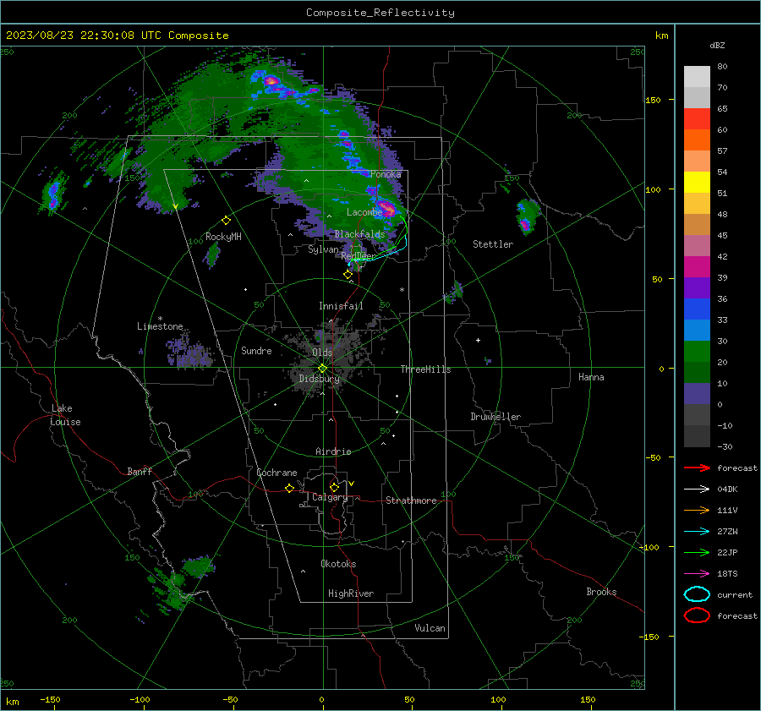Click the green 22JP arrow icon

(697, 552)
